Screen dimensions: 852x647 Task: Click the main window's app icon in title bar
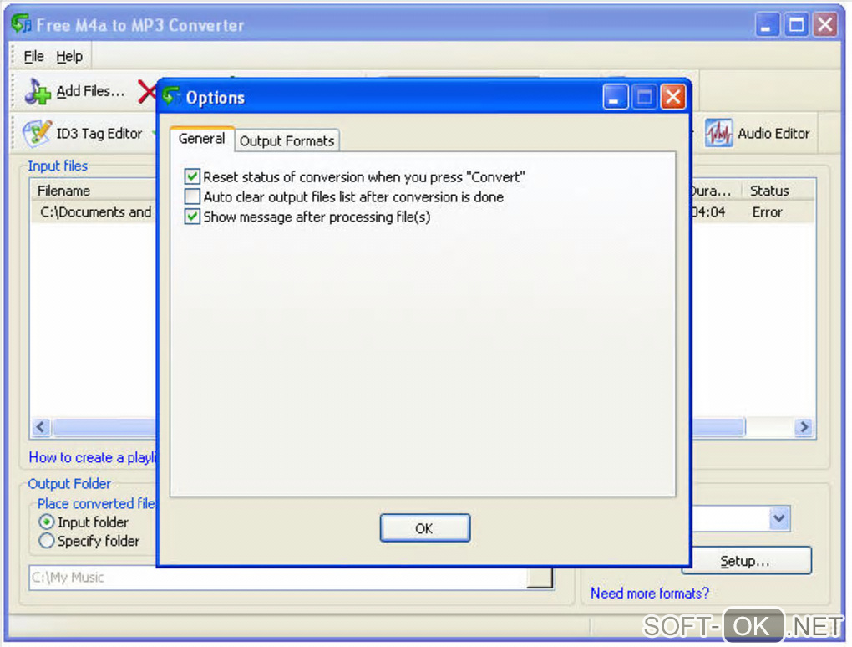(x=21, y=24)
